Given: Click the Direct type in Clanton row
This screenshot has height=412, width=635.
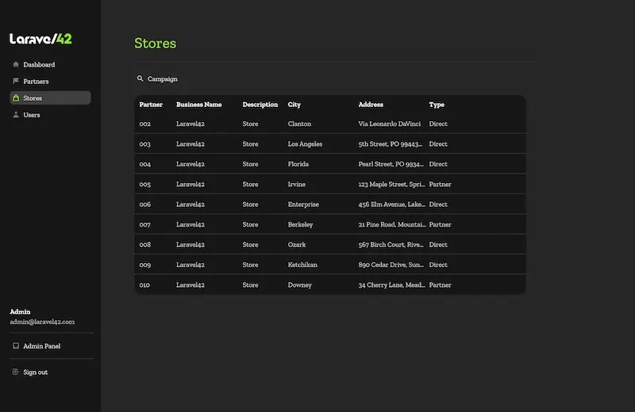Looking at the screenshot, I should tap(438, 124).
